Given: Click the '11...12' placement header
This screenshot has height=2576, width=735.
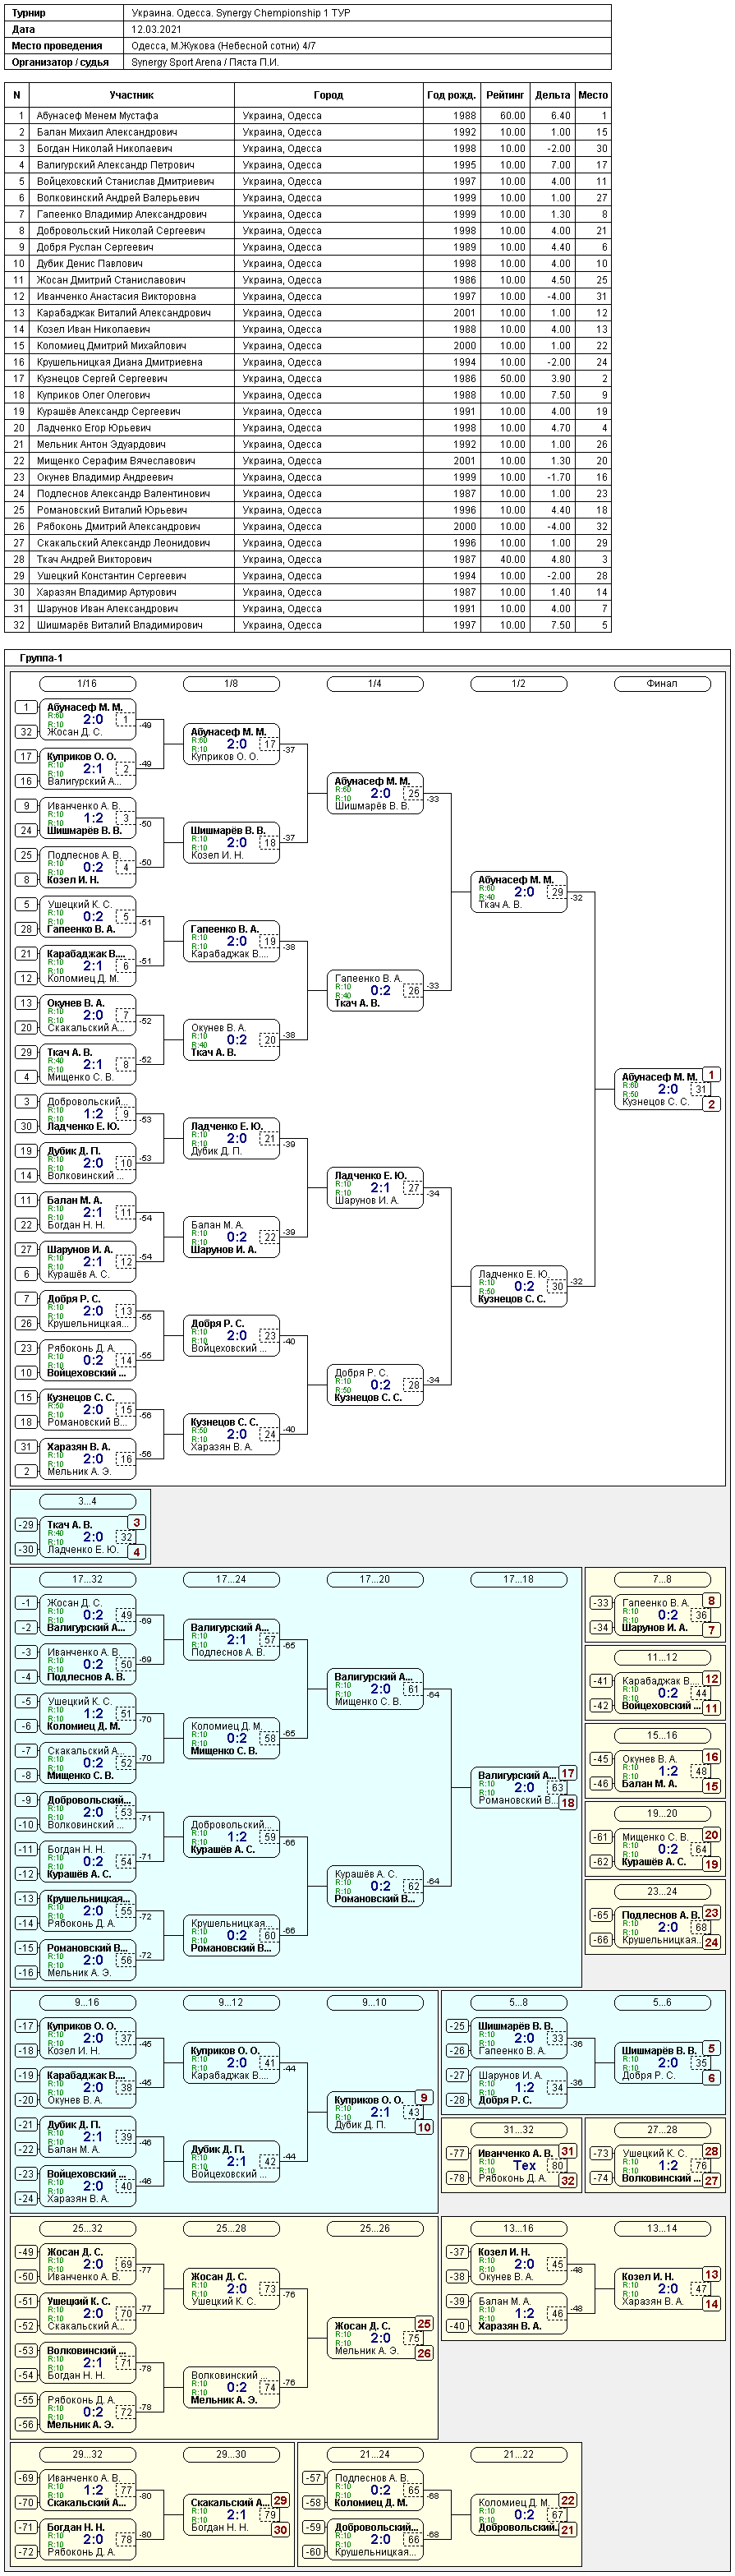Looking at the screenshot, I should click(662, 1657).
